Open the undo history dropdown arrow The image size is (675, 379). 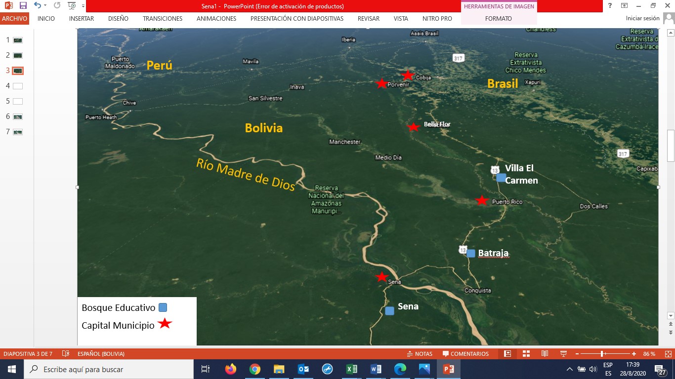point(44,6)
